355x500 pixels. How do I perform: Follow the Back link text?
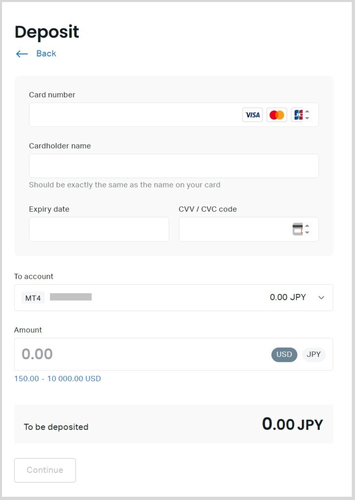point(46,54)
